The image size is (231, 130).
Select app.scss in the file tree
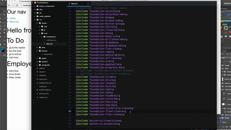[x=49, y=44]
